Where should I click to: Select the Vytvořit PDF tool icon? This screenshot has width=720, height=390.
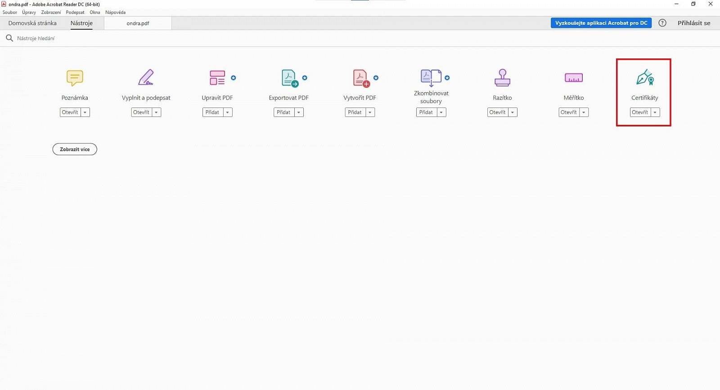point(361,78)
